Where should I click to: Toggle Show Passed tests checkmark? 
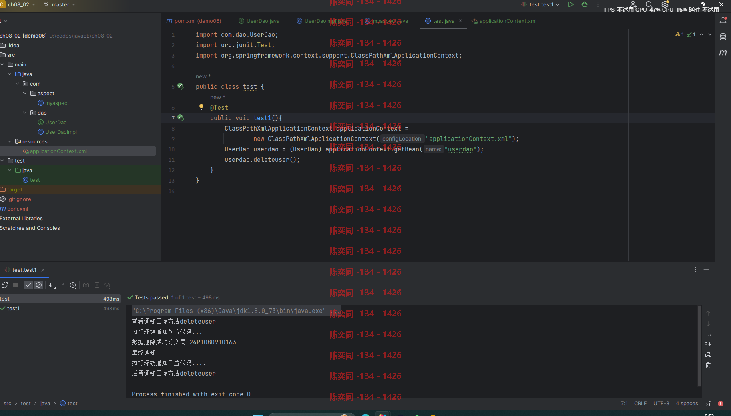tap(28, 285)
